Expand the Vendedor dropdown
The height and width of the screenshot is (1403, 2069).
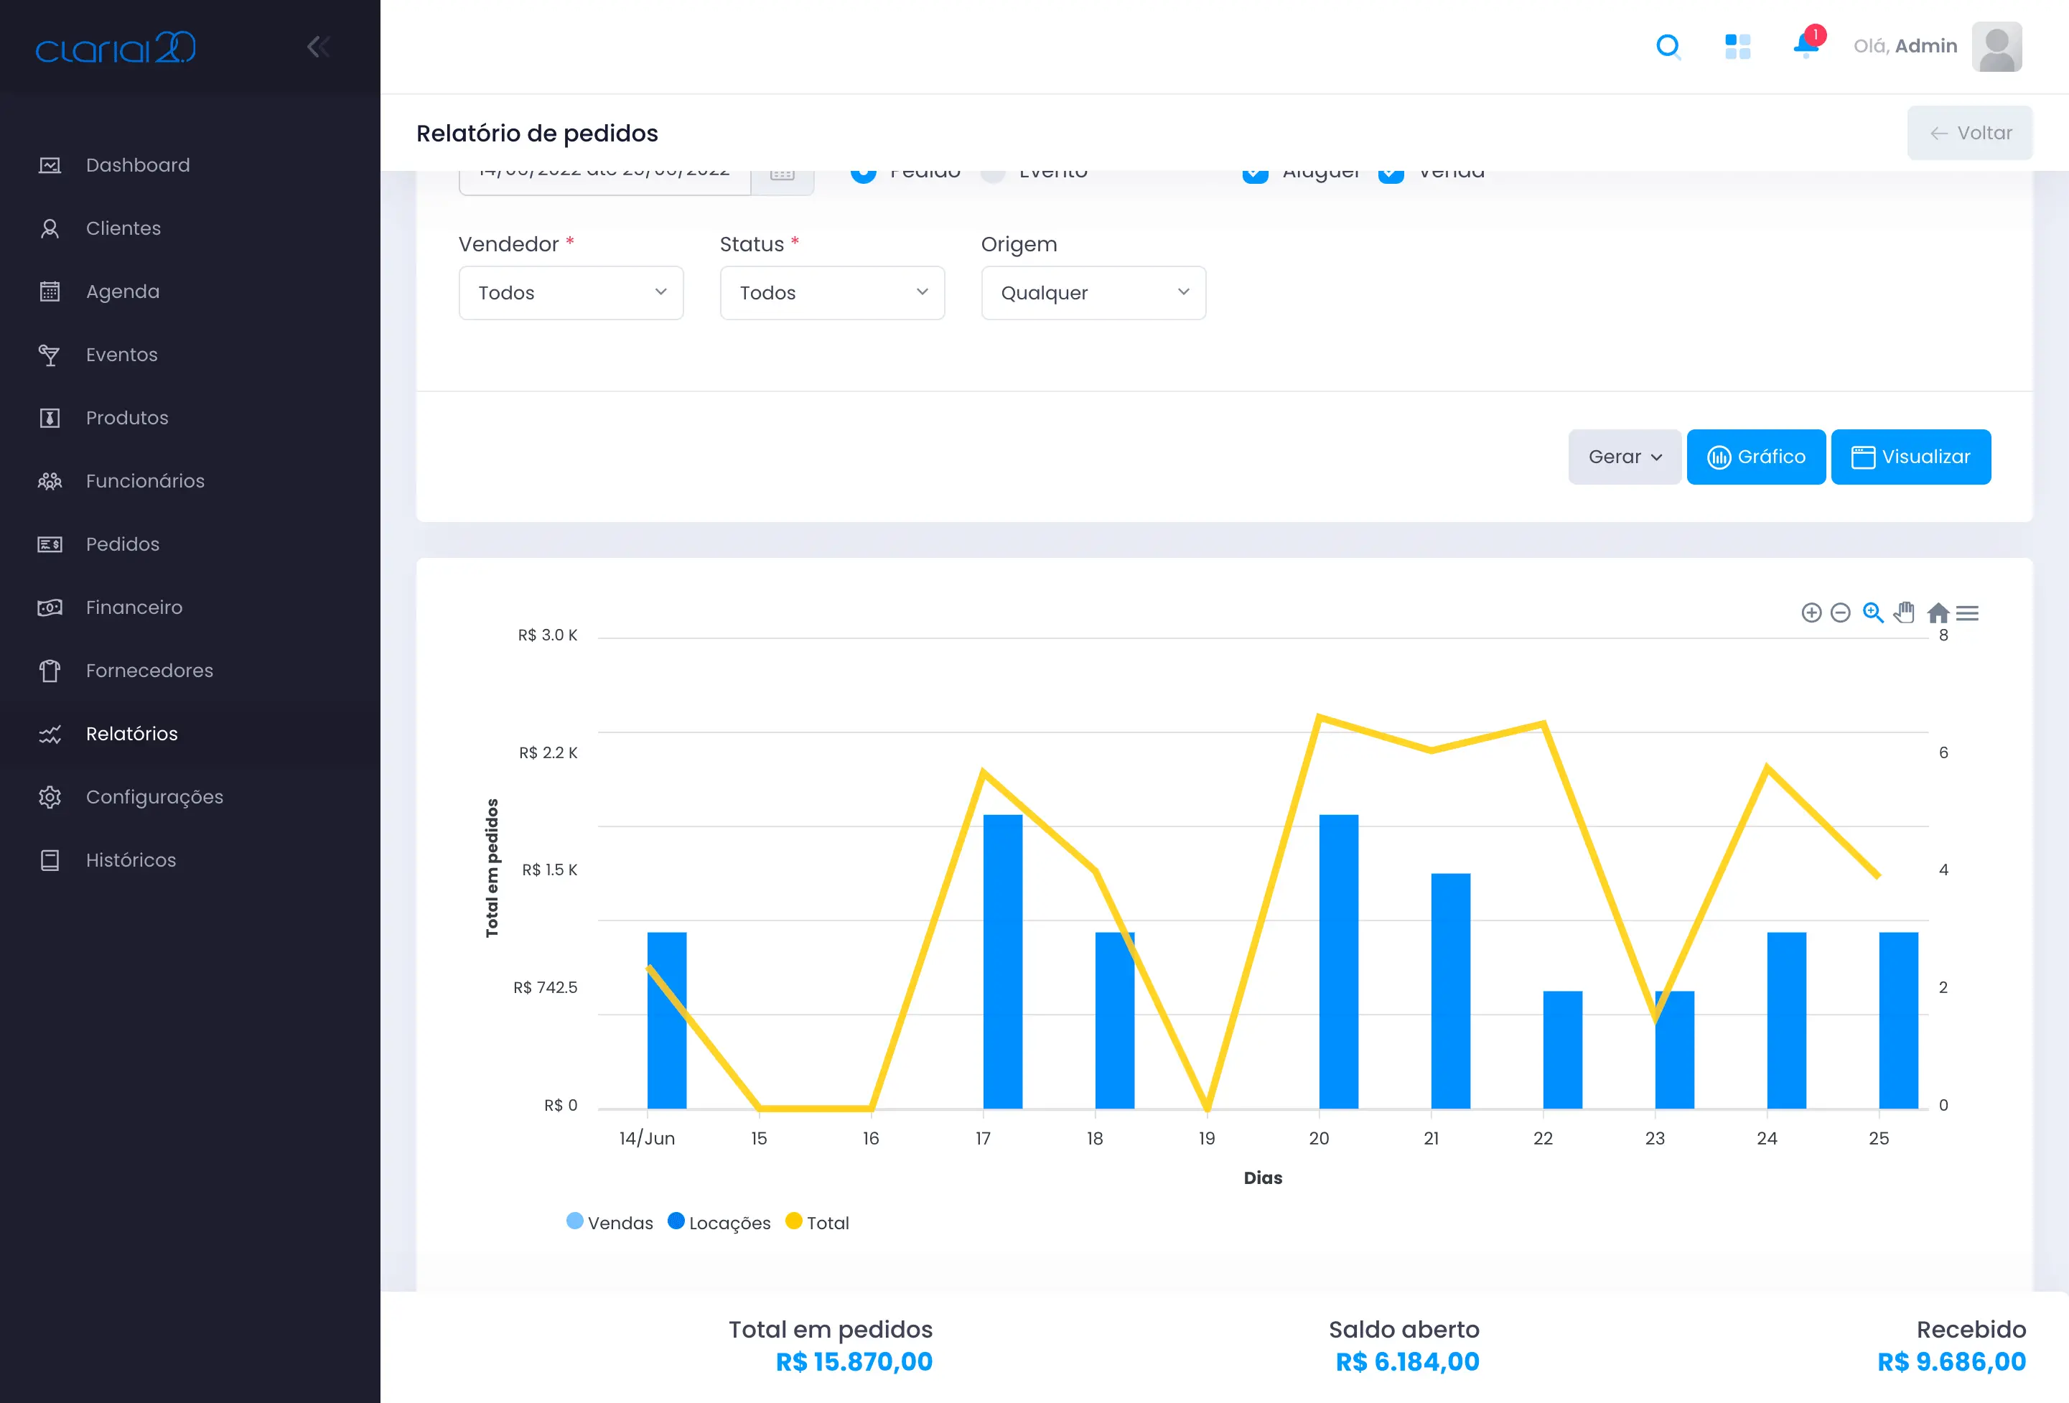(x=571, y=293)
